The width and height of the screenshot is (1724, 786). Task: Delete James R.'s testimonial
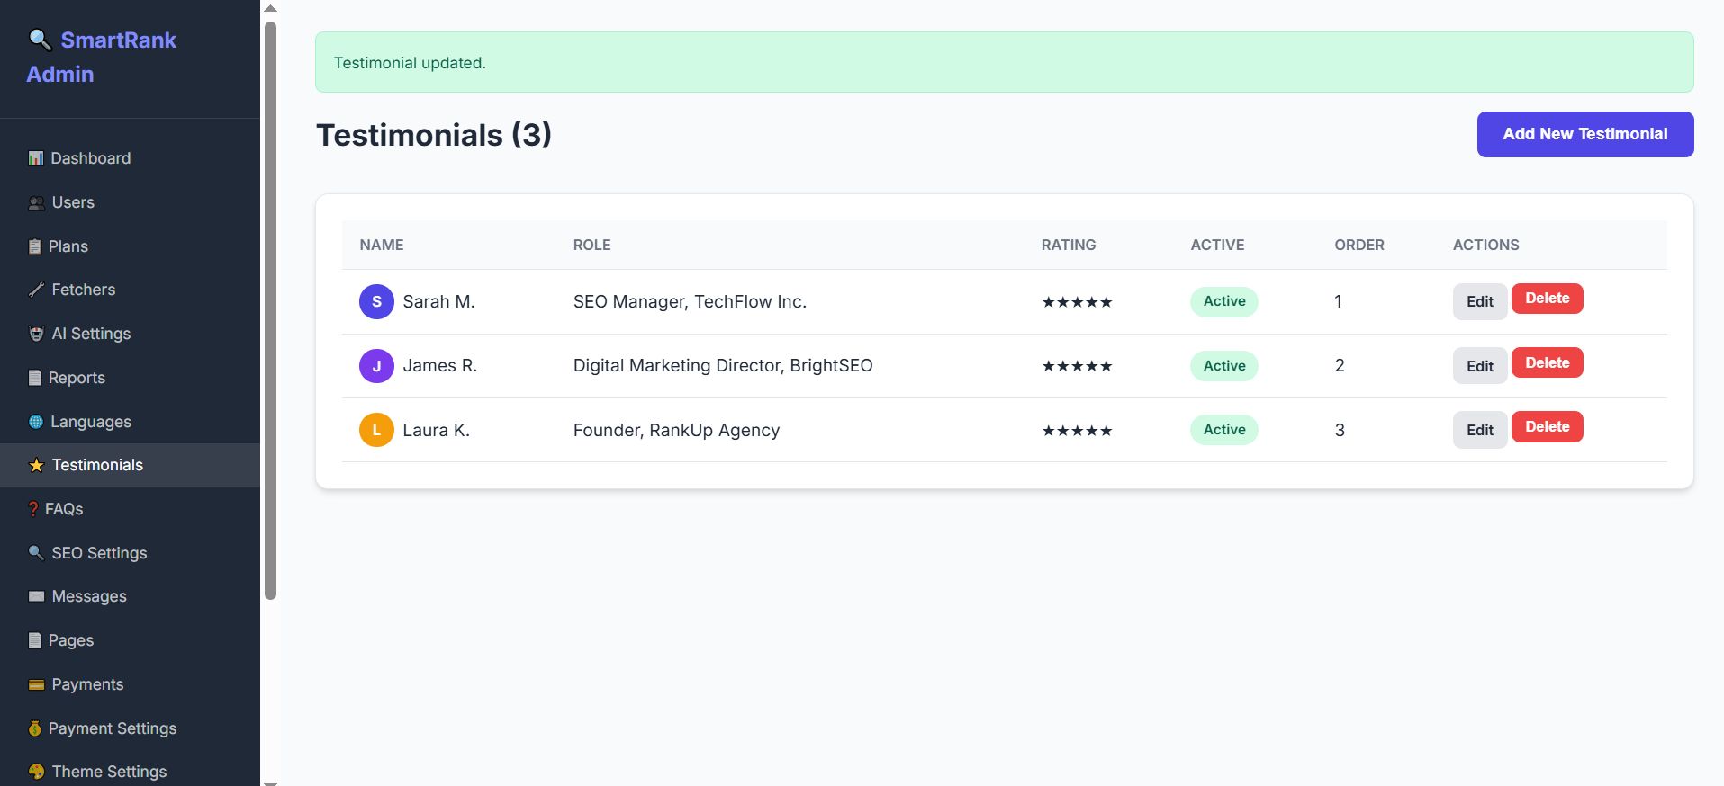click(1547, 363)
